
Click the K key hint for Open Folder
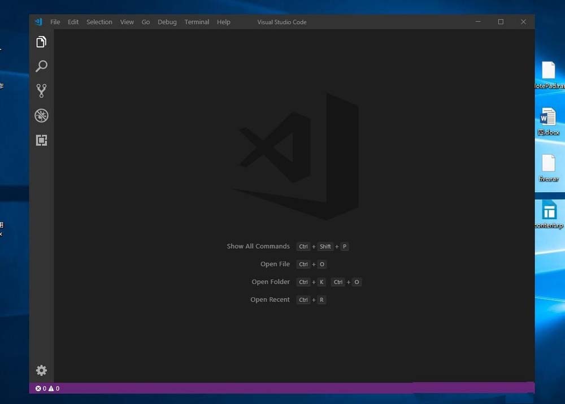pyautogui.click(x=322, y=282)
